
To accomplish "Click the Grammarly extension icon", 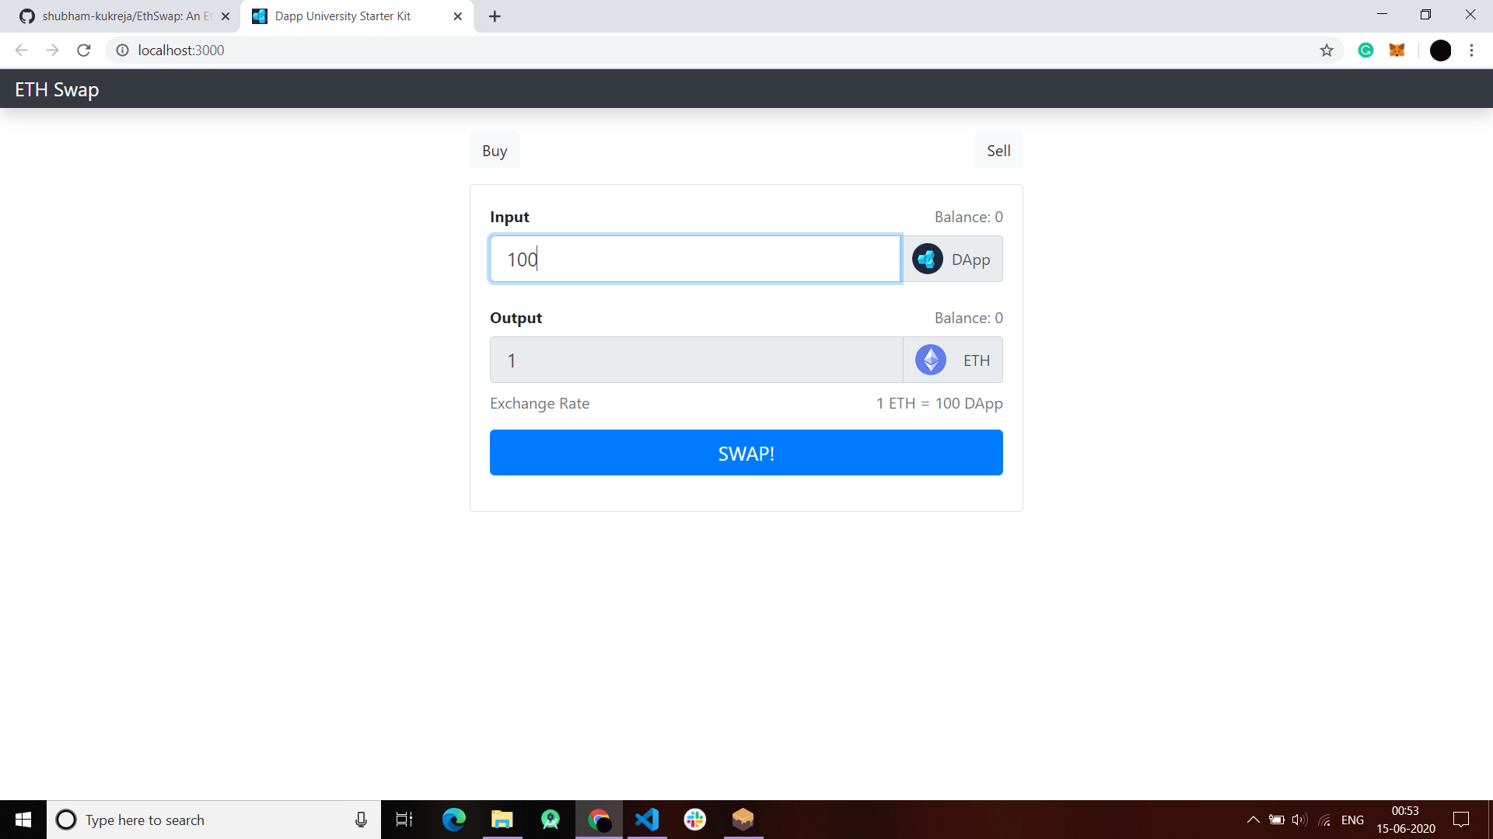I will [1365, 50].
